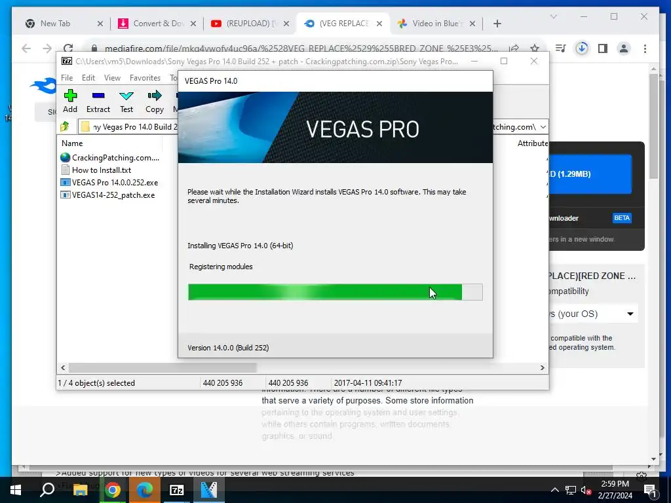The height and width of the screenshot is (503, 671).
Task: Select VEGAS14-252_patch.exe file
Action: click(x=108, y=195)
